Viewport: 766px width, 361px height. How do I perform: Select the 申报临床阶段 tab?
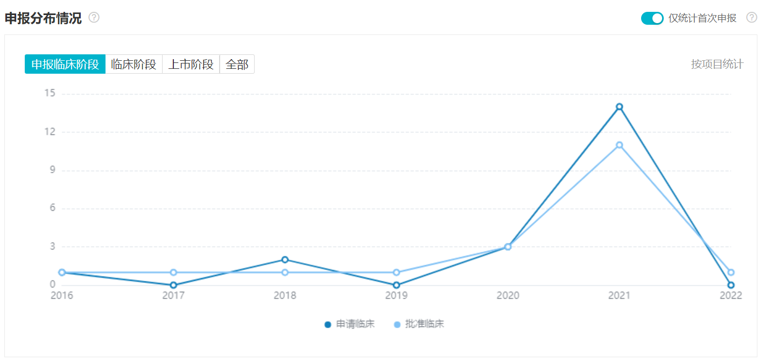coord(65,65)
